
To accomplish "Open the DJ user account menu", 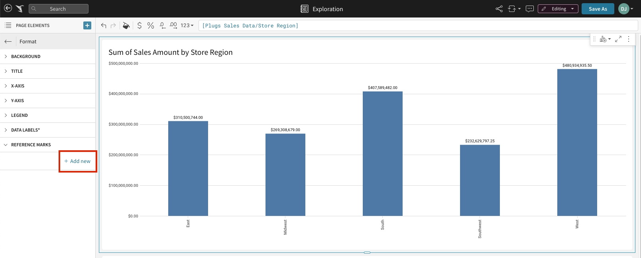I will 625,9.
